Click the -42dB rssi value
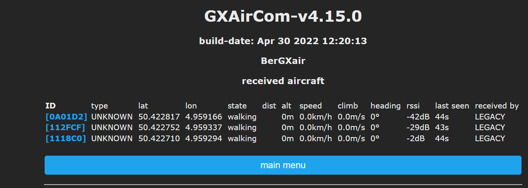Image resolution: width=528 pixels, height=188 pixels. (x=418, y=116)
